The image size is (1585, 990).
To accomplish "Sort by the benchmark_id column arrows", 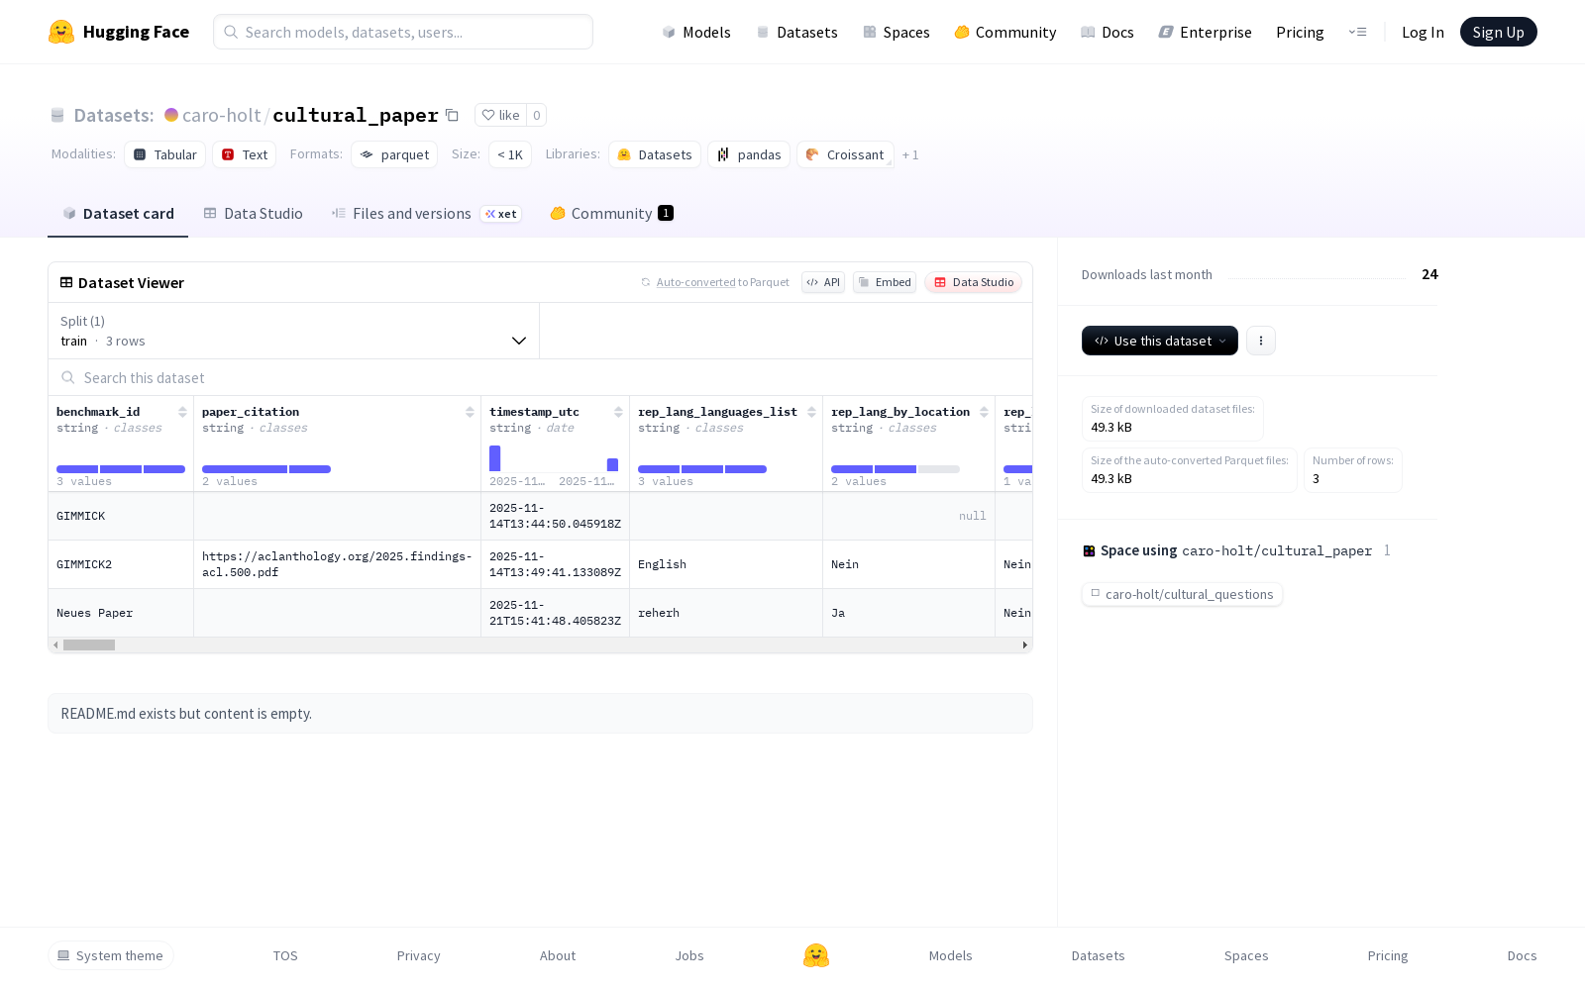I will pyautogui.click(x=182, y=412).
